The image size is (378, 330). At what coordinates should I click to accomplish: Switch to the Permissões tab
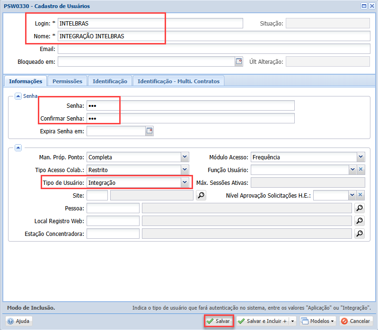(67, 81)
